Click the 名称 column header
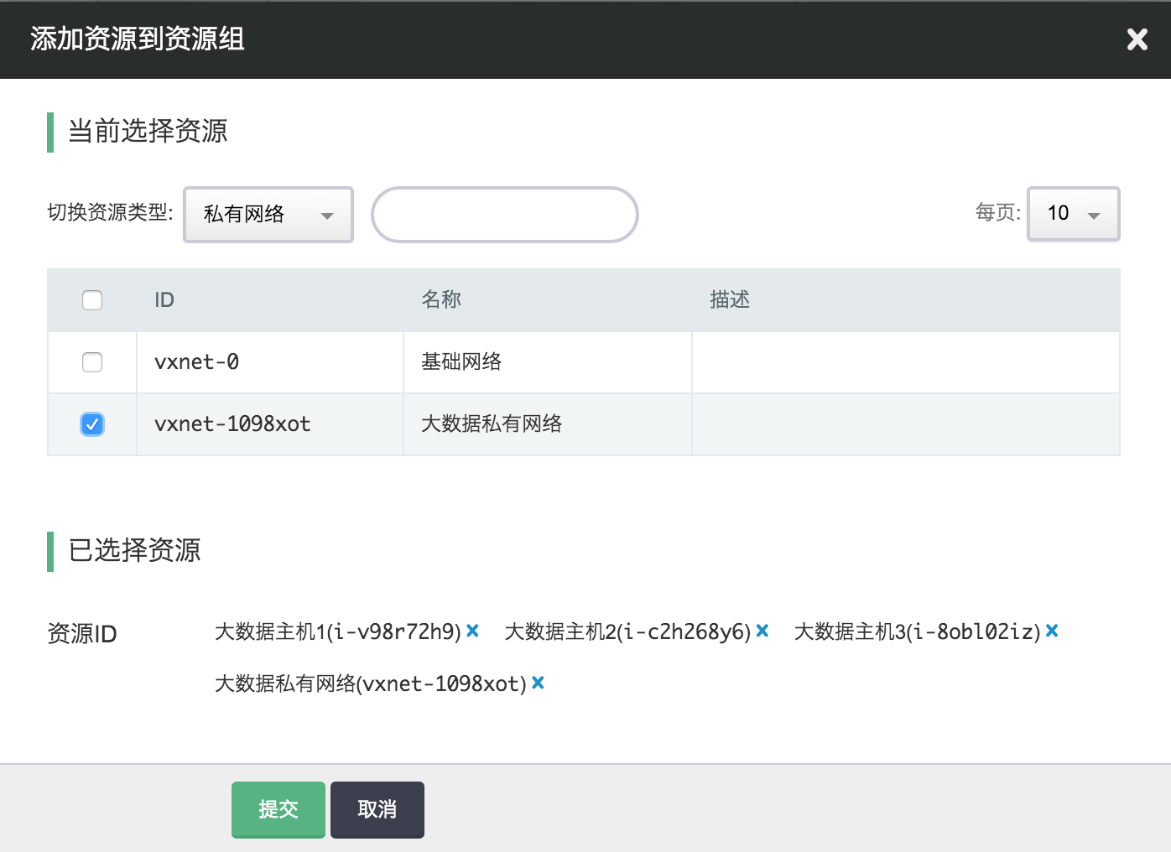The image size is (1171, 852). click(441, 300)
